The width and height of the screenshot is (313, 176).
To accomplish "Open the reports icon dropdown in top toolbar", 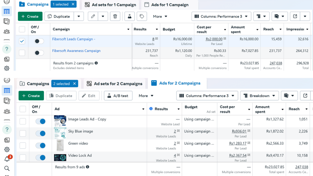I will 280,16.
